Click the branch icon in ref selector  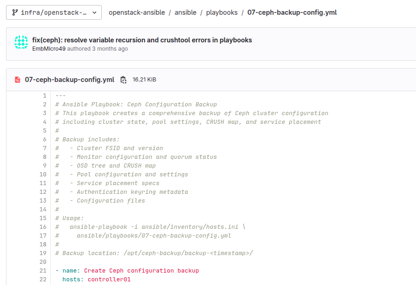pyautogui.click(x=15, y=12)
